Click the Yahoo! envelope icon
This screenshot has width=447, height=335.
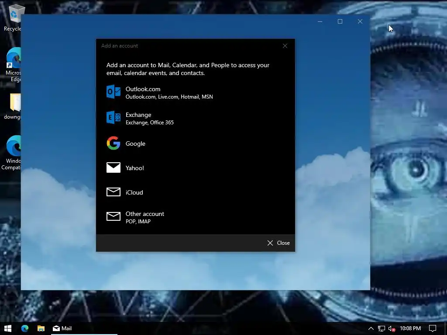tap(113, 167)
